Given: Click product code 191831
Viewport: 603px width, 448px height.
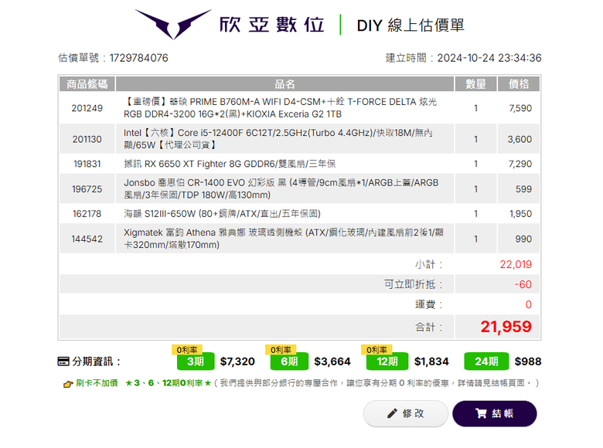Looking at the screenshot, I should [x=87, y=164].
